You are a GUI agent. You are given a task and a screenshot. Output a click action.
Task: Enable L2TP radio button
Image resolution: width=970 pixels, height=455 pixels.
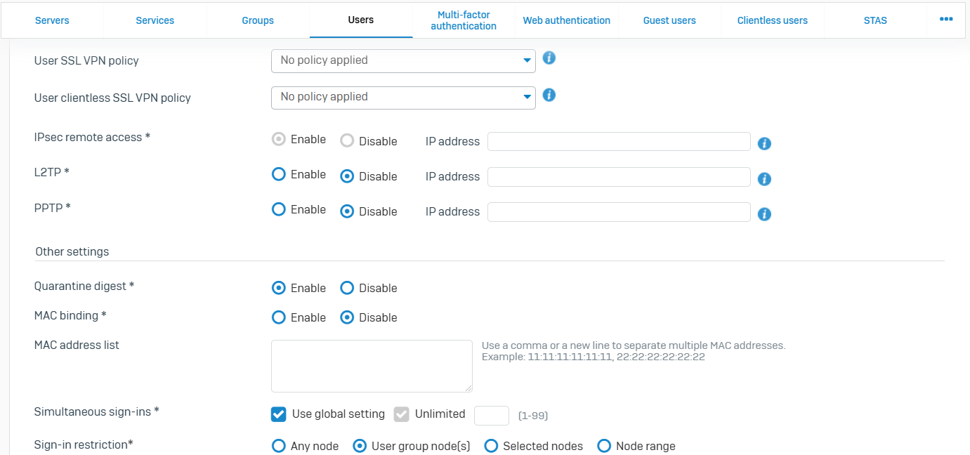279,175
